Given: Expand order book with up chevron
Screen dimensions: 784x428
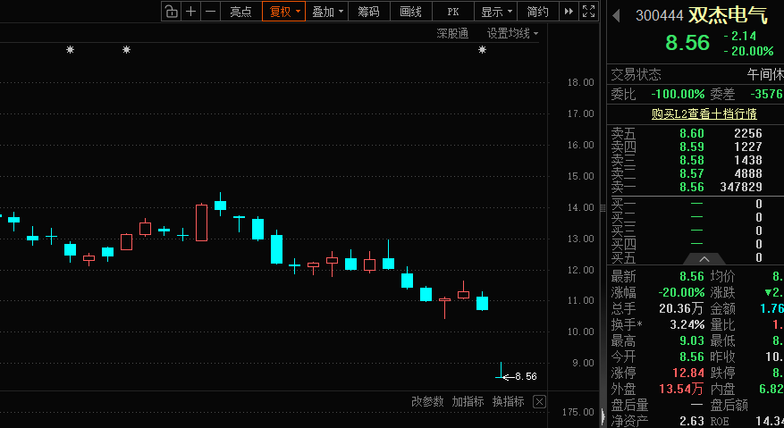Looking at the screenshot, I should pyautogui.click(x=704, y=259).
